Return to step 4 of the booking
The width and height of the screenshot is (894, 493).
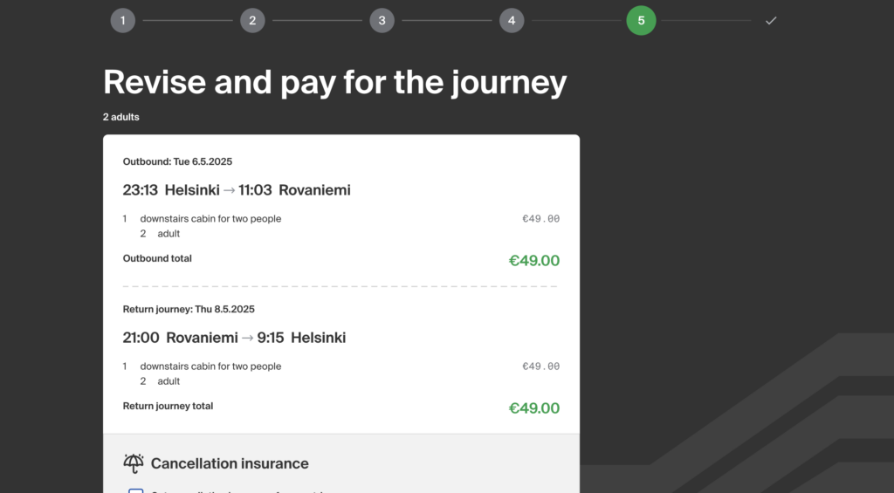click(512, 21)
